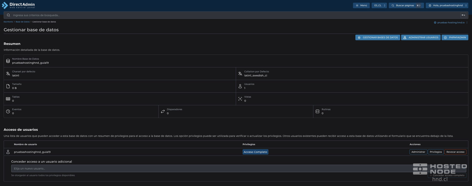Click the Privilegios column header
472x186 pixels.
click(249, 144)
